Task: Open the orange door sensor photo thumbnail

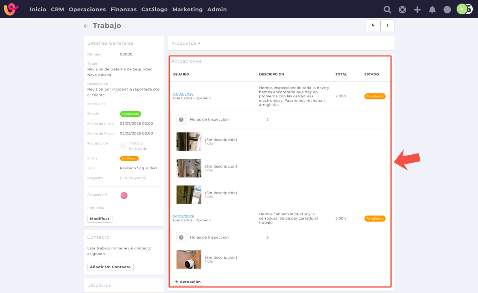Action: [x=189, y=259]
